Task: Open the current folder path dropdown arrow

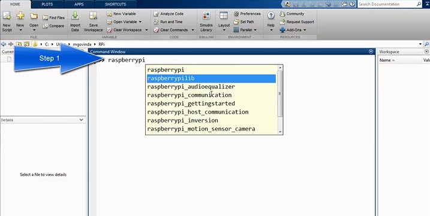Action: 420,44
